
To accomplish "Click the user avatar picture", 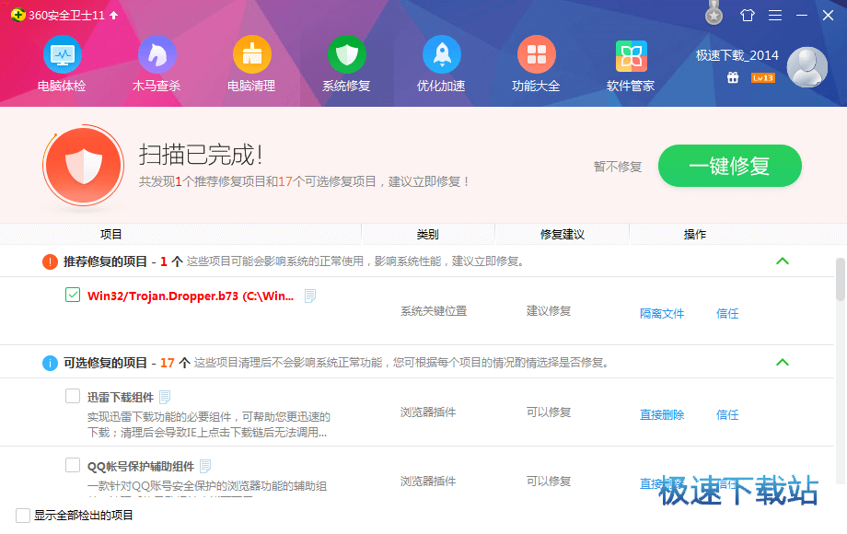I will [807, 67].
